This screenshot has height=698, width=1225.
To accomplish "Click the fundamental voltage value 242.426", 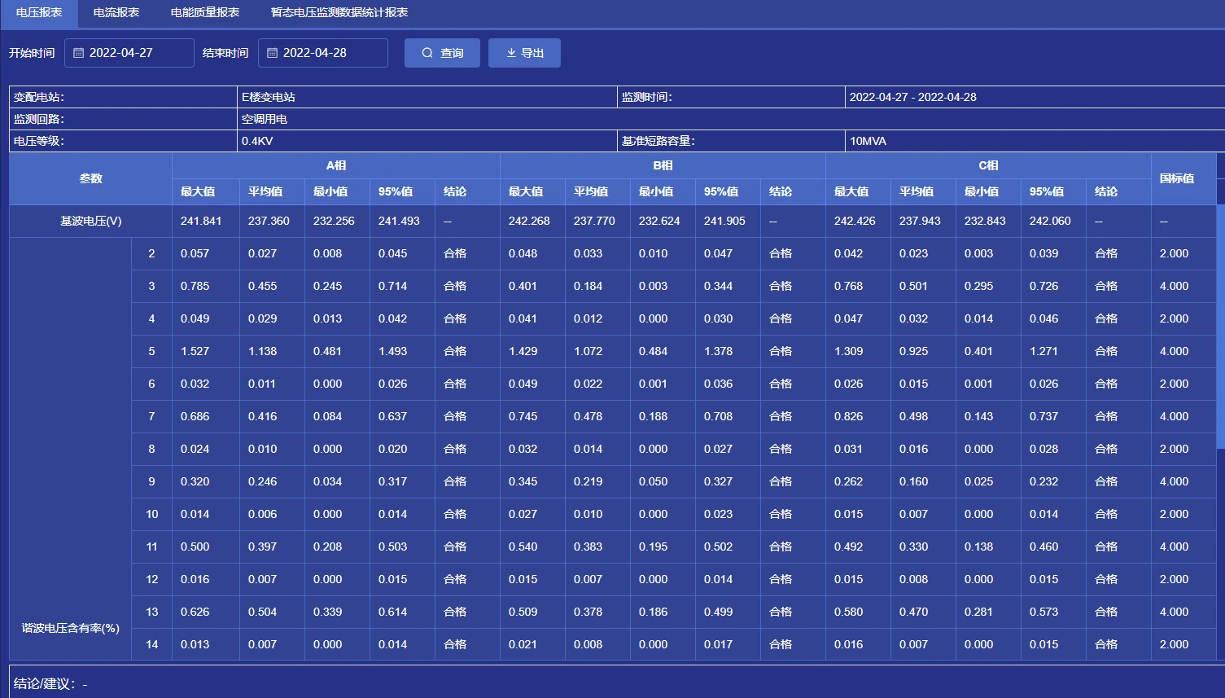I will pyautogui.click(x=855, y=221).
